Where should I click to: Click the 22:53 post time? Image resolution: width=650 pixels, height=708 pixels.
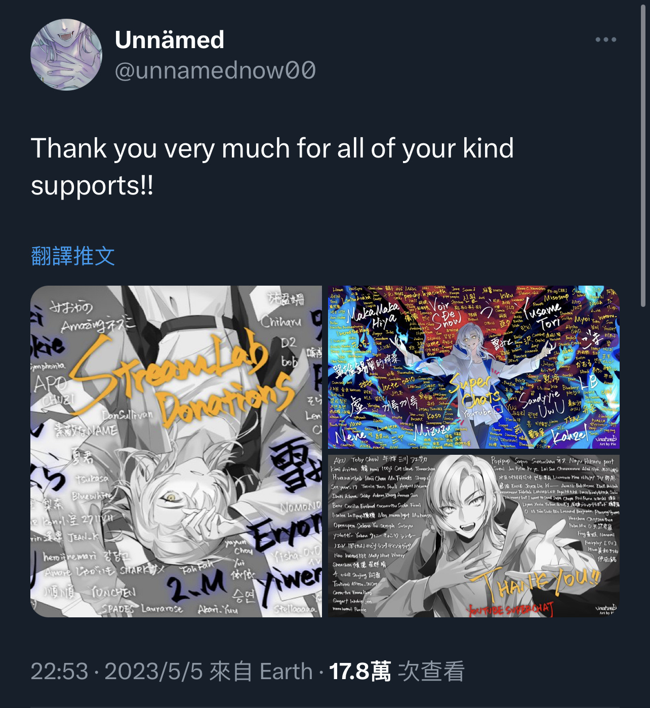click(59, 672)
